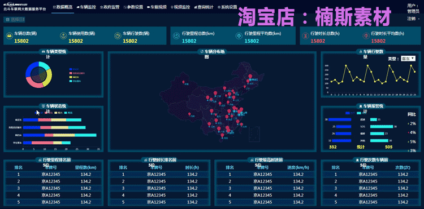
Task: Click the map pin in Xinjiang
Action: click(184, 82)
